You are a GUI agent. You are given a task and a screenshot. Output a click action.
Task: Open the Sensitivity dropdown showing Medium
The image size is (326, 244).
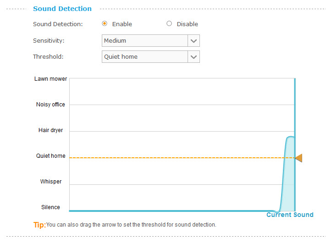145,40
